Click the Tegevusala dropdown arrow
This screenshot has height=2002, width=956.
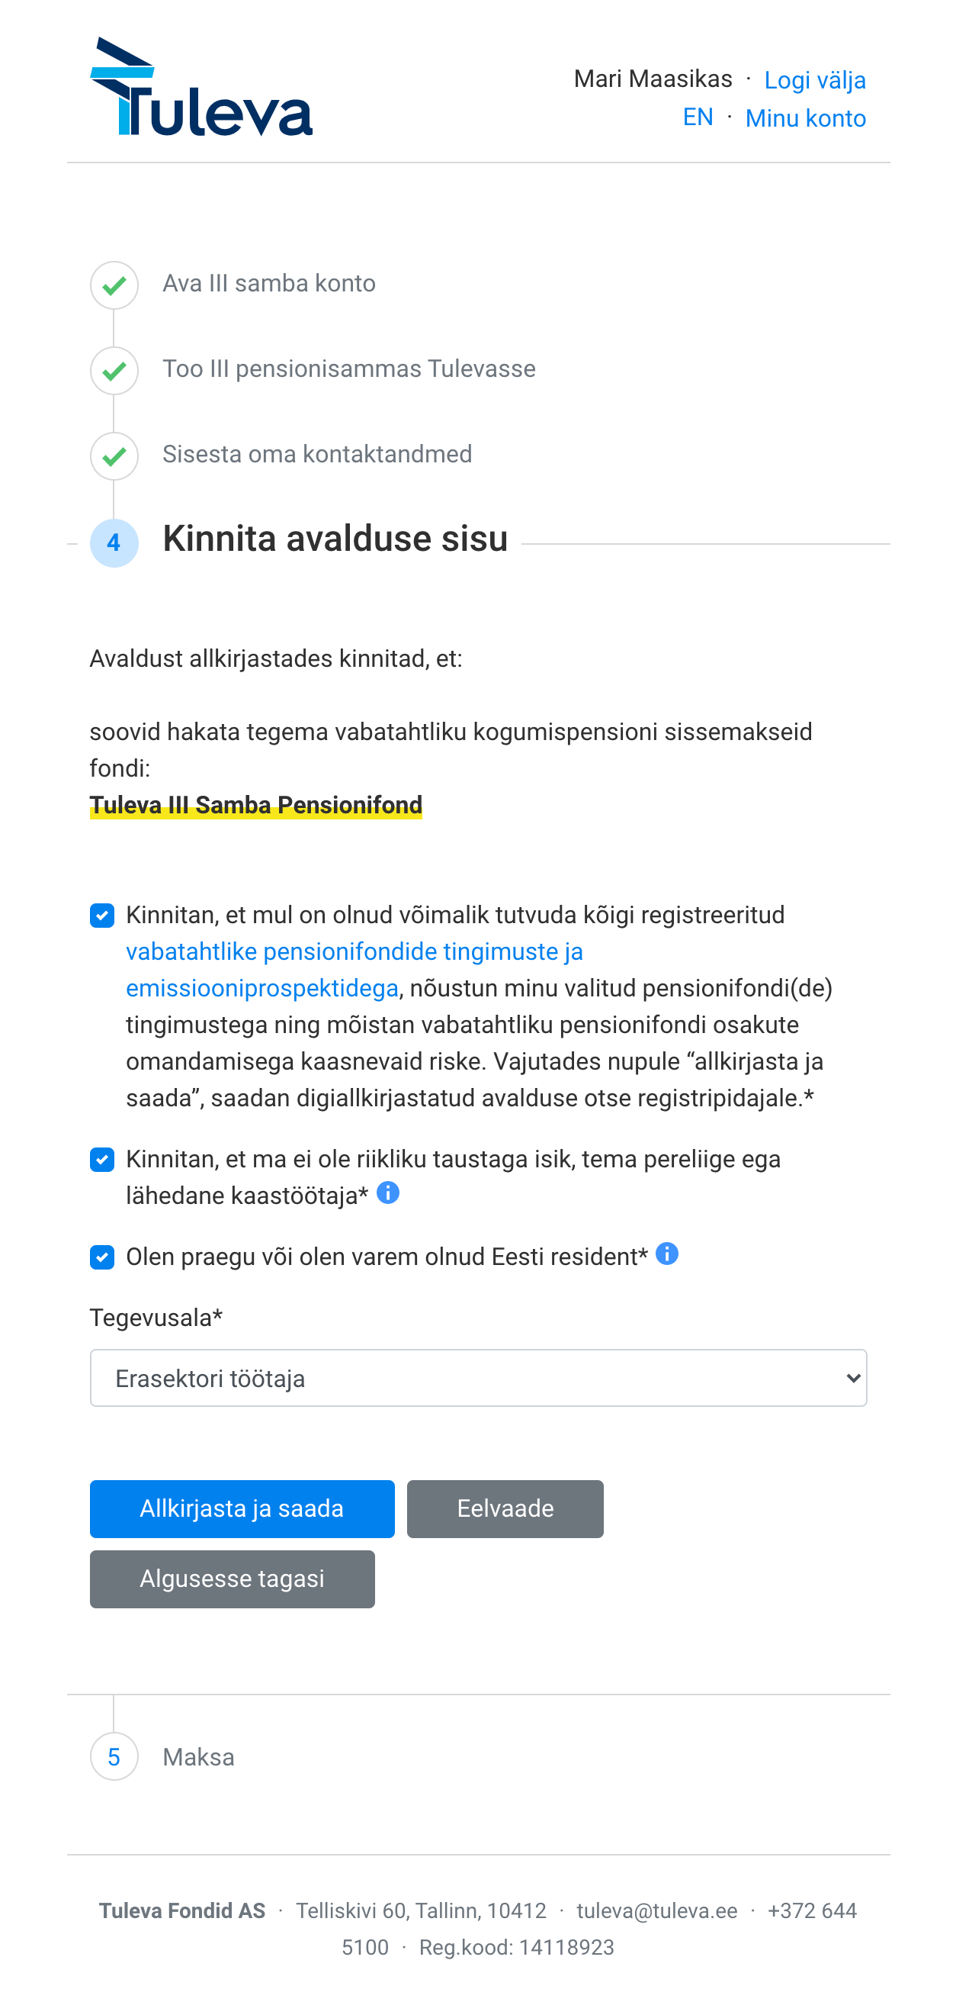coord(853,1379)
